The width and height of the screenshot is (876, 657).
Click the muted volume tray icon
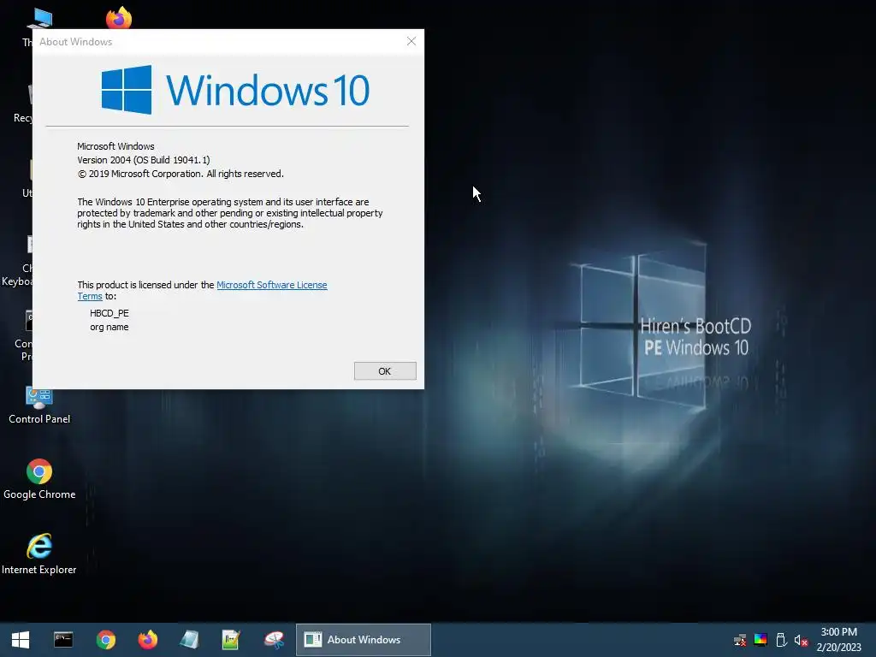801,640
